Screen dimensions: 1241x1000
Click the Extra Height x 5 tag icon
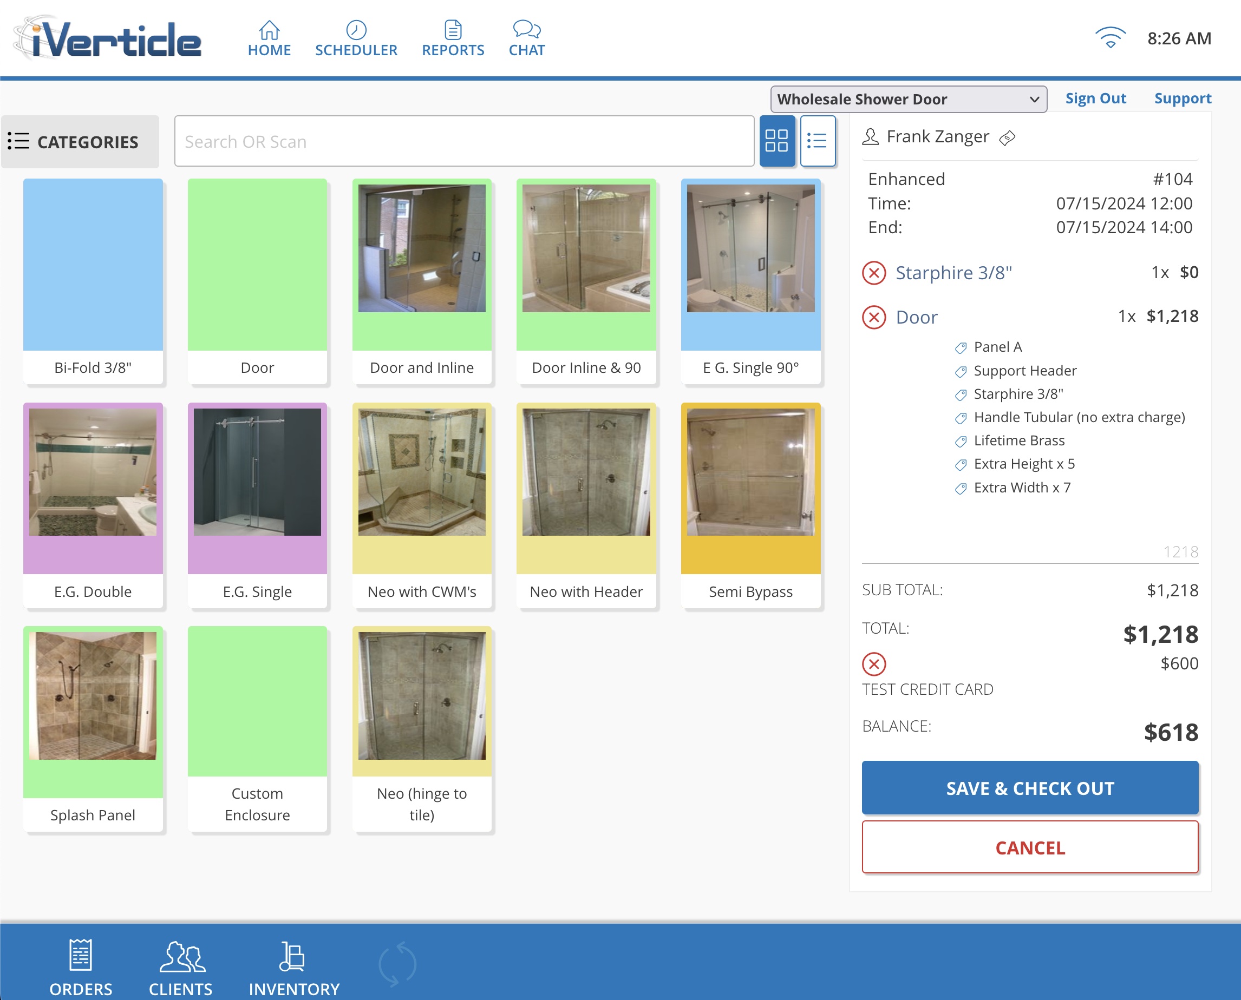961,464
